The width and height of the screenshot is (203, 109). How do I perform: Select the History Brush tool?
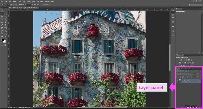[x=6, y=22]
